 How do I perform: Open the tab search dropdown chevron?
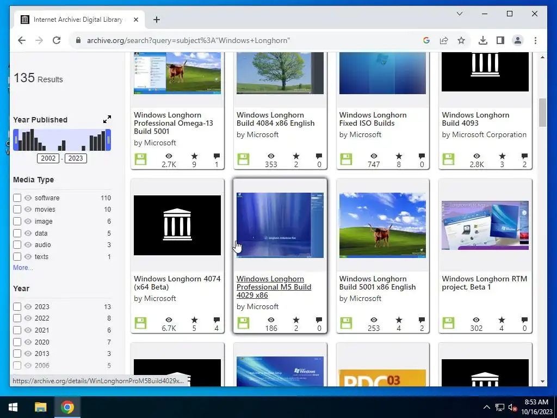click(459, 14)
